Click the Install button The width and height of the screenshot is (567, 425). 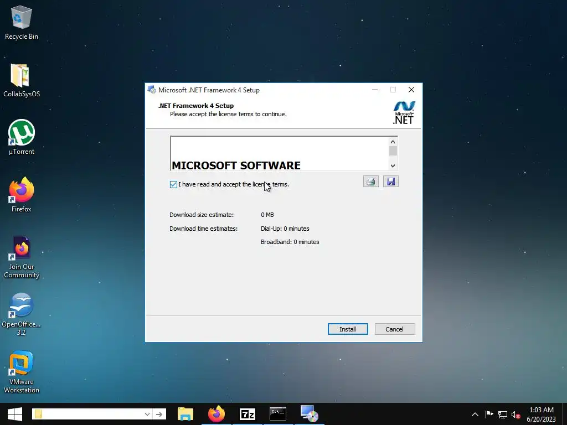348,329
